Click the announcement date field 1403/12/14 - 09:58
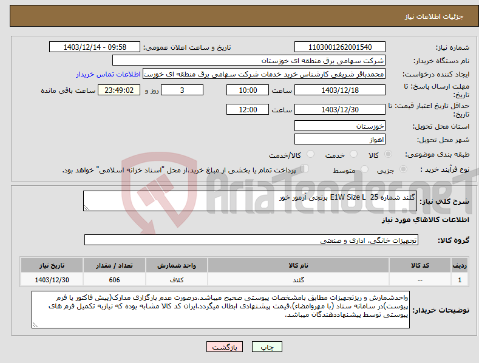479x363 pixels. pyautogui.click(x=95, y=47)
